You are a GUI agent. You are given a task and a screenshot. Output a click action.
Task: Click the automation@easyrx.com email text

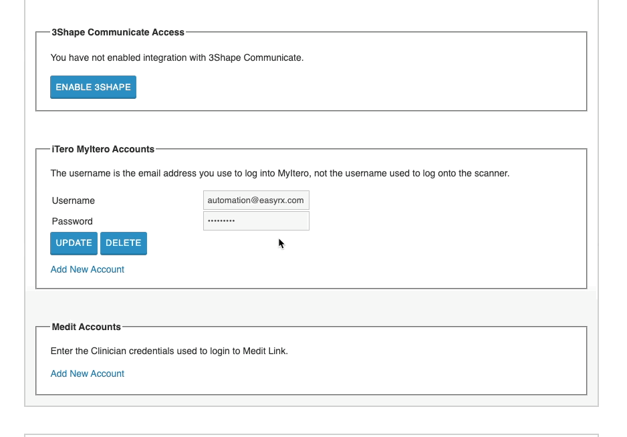[x=255, y=200]
